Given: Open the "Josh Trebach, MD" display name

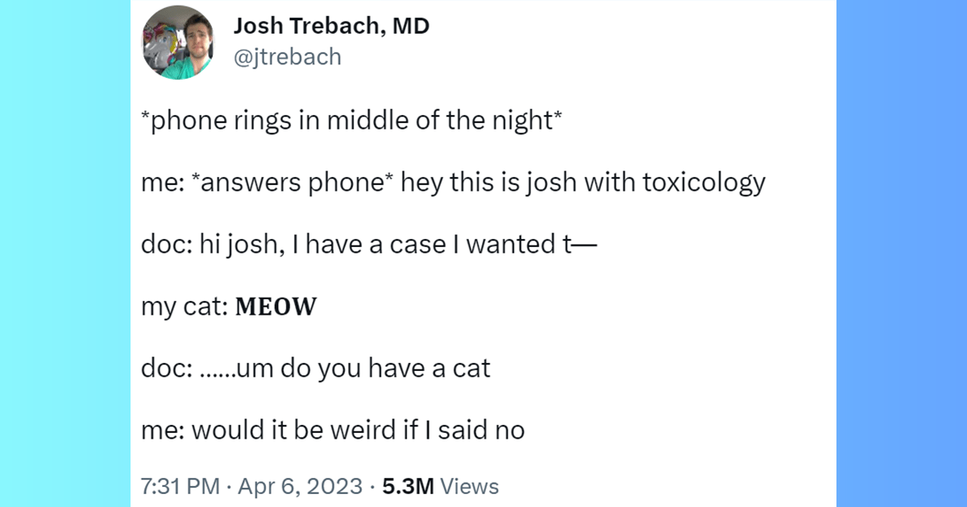Looking at the screenshot, I should pyautogui.click(x=331, y=27).
